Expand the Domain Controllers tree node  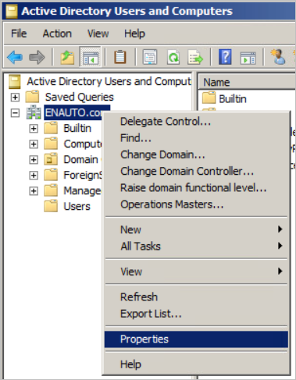click(34, 159)
